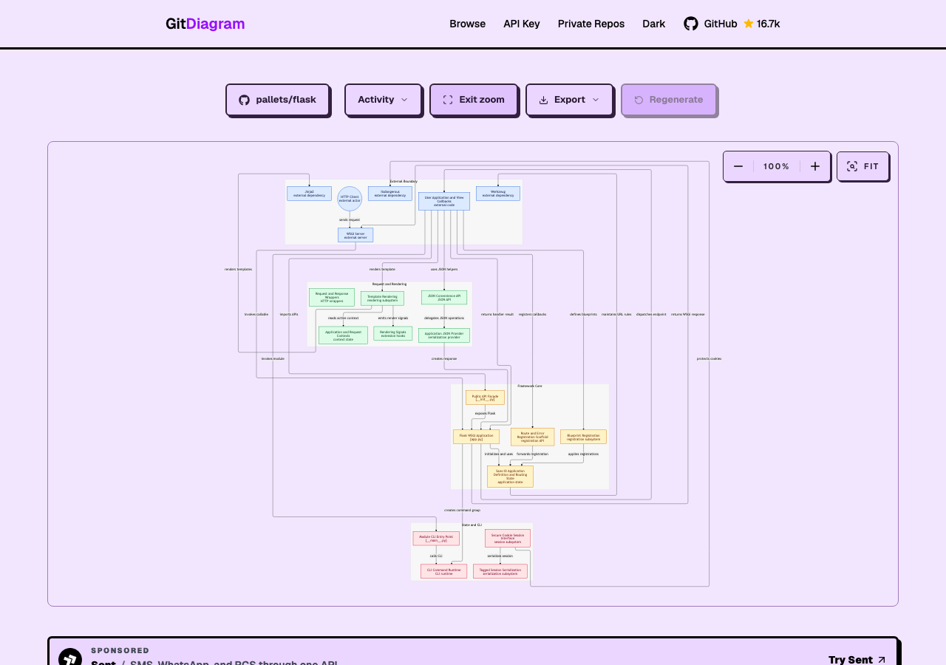Click the "dispatches endpoint" edge label
This screenshot has height=665, width=946.
coord(651,314)
